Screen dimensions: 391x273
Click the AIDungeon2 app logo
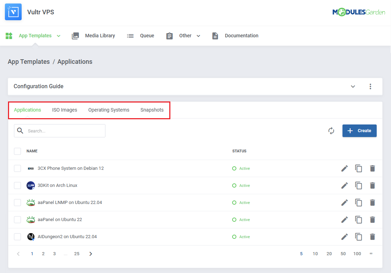pyautogui.click(x=31, y=237)
